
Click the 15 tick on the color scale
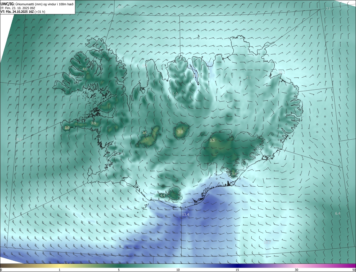click(x=237, y=270)
